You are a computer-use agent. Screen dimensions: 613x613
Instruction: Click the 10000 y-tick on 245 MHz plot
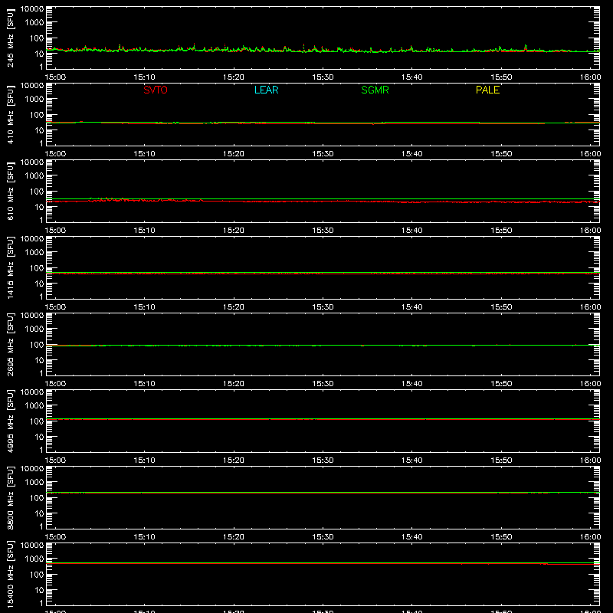pos(32,9)
